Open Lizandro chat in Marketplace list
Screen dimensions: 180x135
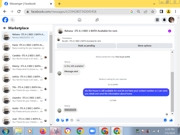pyautogui.click(x=24, y=99)
